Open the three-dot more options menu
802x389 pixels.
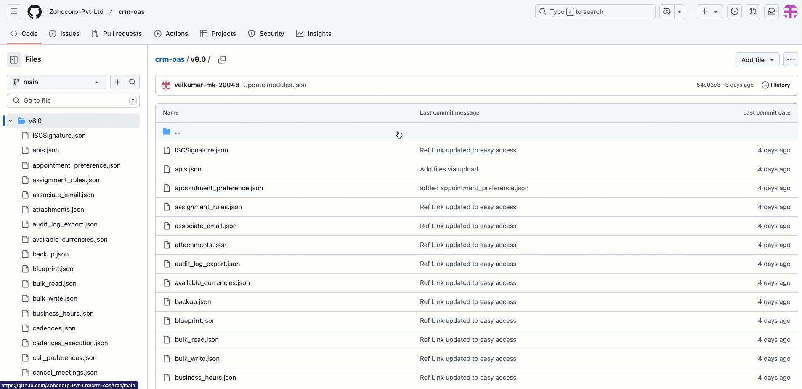point(791,60)
